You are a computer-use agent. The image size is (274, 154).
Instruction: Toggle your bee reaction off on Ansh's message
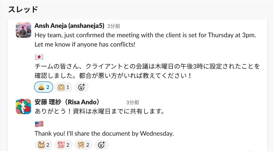(x=43, y=87)
